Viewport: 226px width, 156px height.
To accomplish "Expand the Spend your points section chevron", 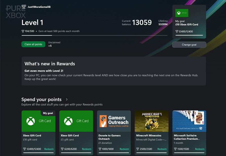I will (67, 100).
